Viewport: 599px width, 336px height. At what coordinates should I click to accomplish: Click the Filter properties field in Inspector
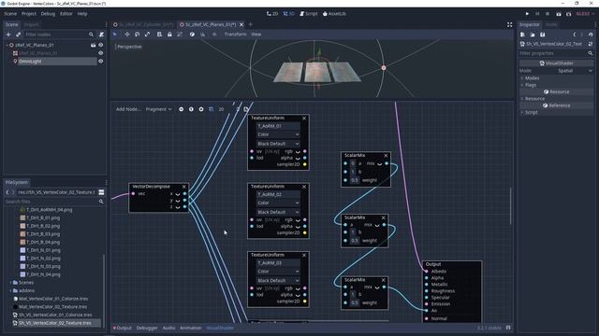pyautogui.click(x=556, y=53)
